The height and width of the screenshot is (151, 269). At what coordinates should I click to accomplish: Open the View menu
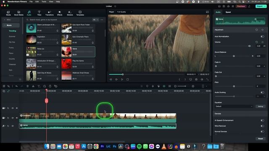click(51, 2)
